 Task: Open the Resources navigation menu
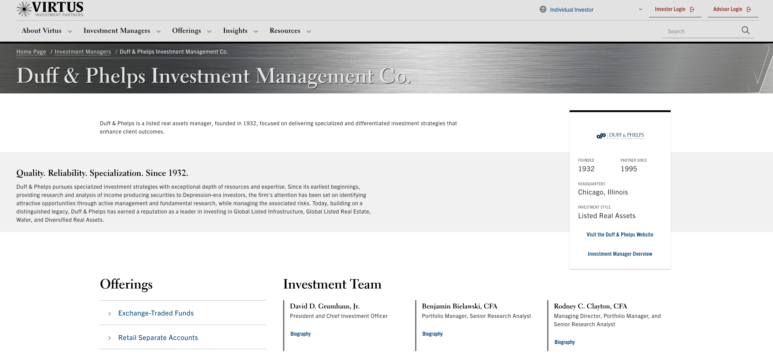(285, 31)
